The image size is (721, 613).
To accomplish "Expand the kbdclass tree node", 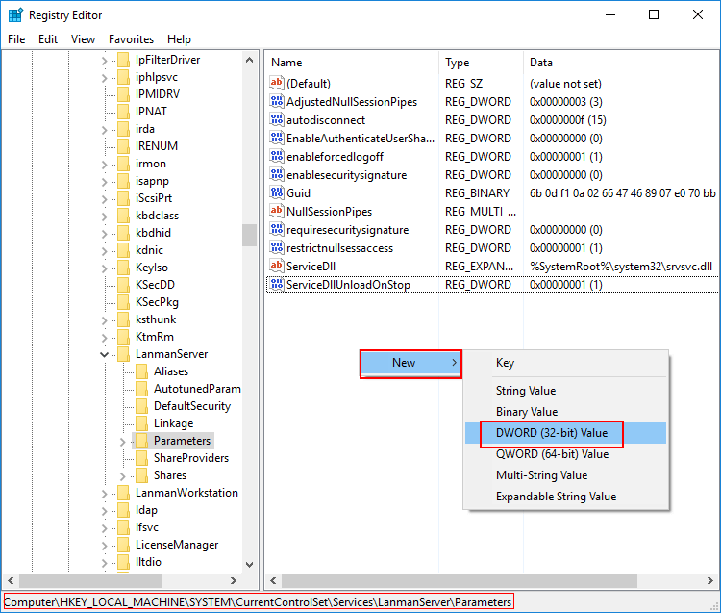I will pyautogui.click(x=105, y=217).
